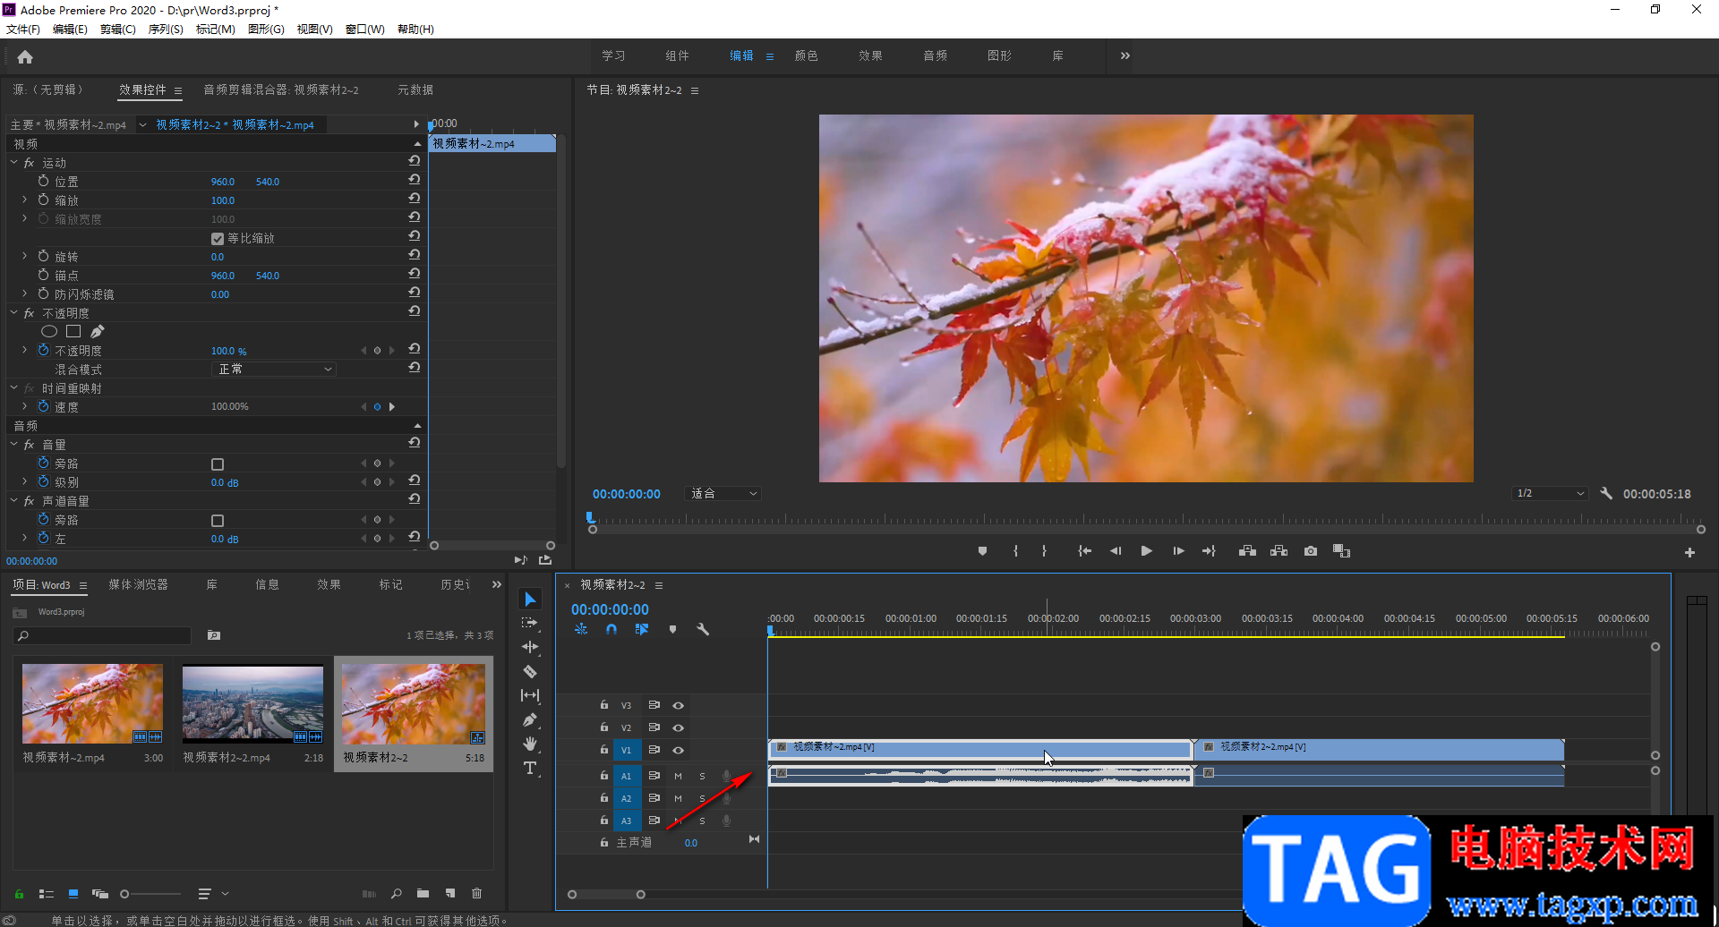Viewport: 1719px width, 927px height.
Task: Toggle V2 track output eye
Action: click(678, 728)
